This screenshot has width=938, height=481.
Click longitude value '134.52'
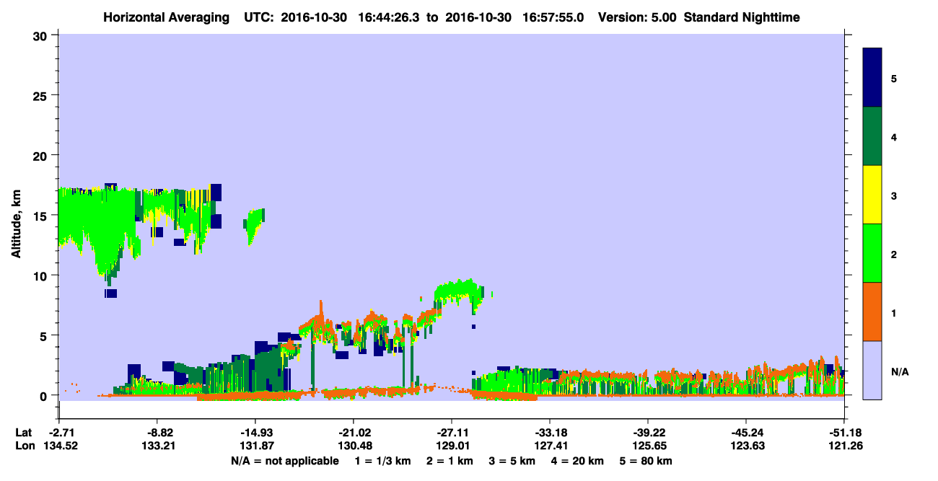59,446
